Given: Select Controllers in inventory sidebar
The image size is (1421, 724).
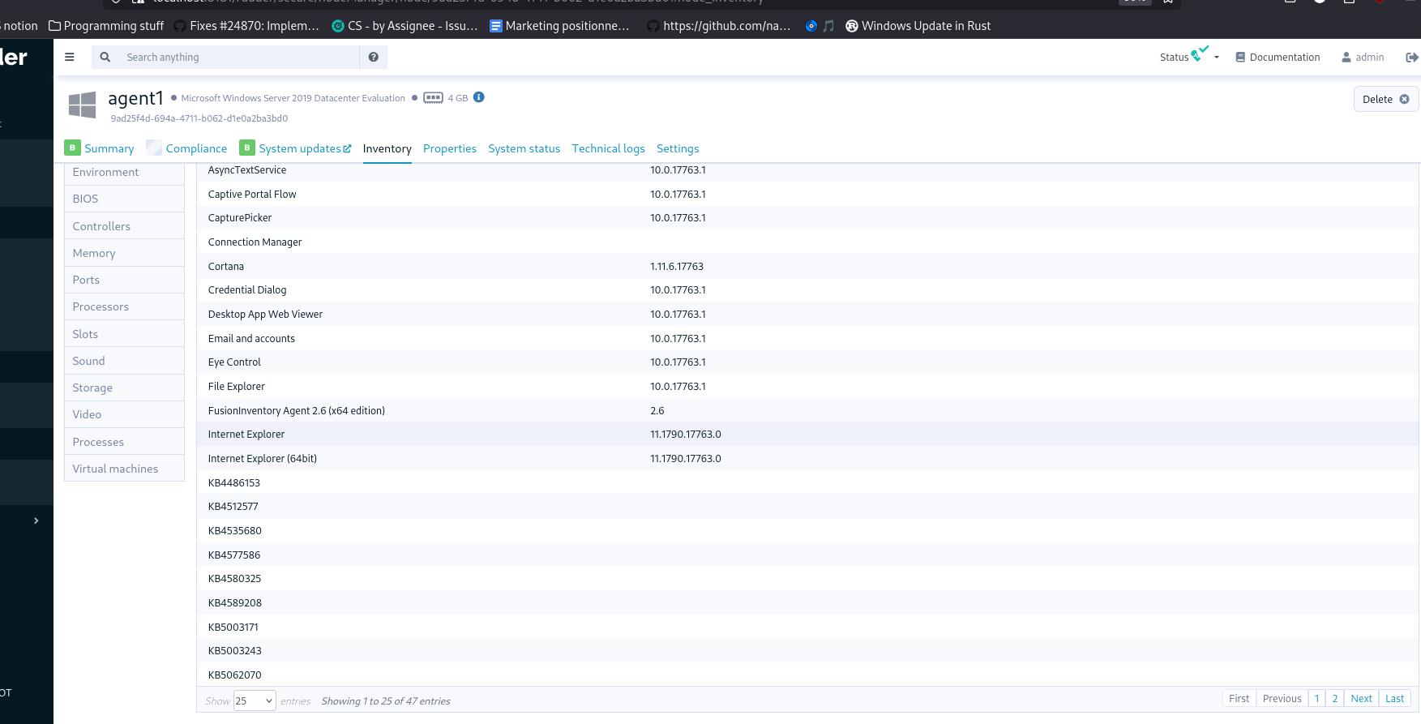Looking at the screenshot, I should point(124,226).
